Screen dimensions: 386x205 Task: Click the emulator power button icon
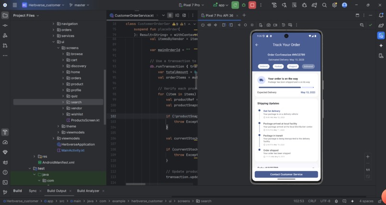[203, 25]
